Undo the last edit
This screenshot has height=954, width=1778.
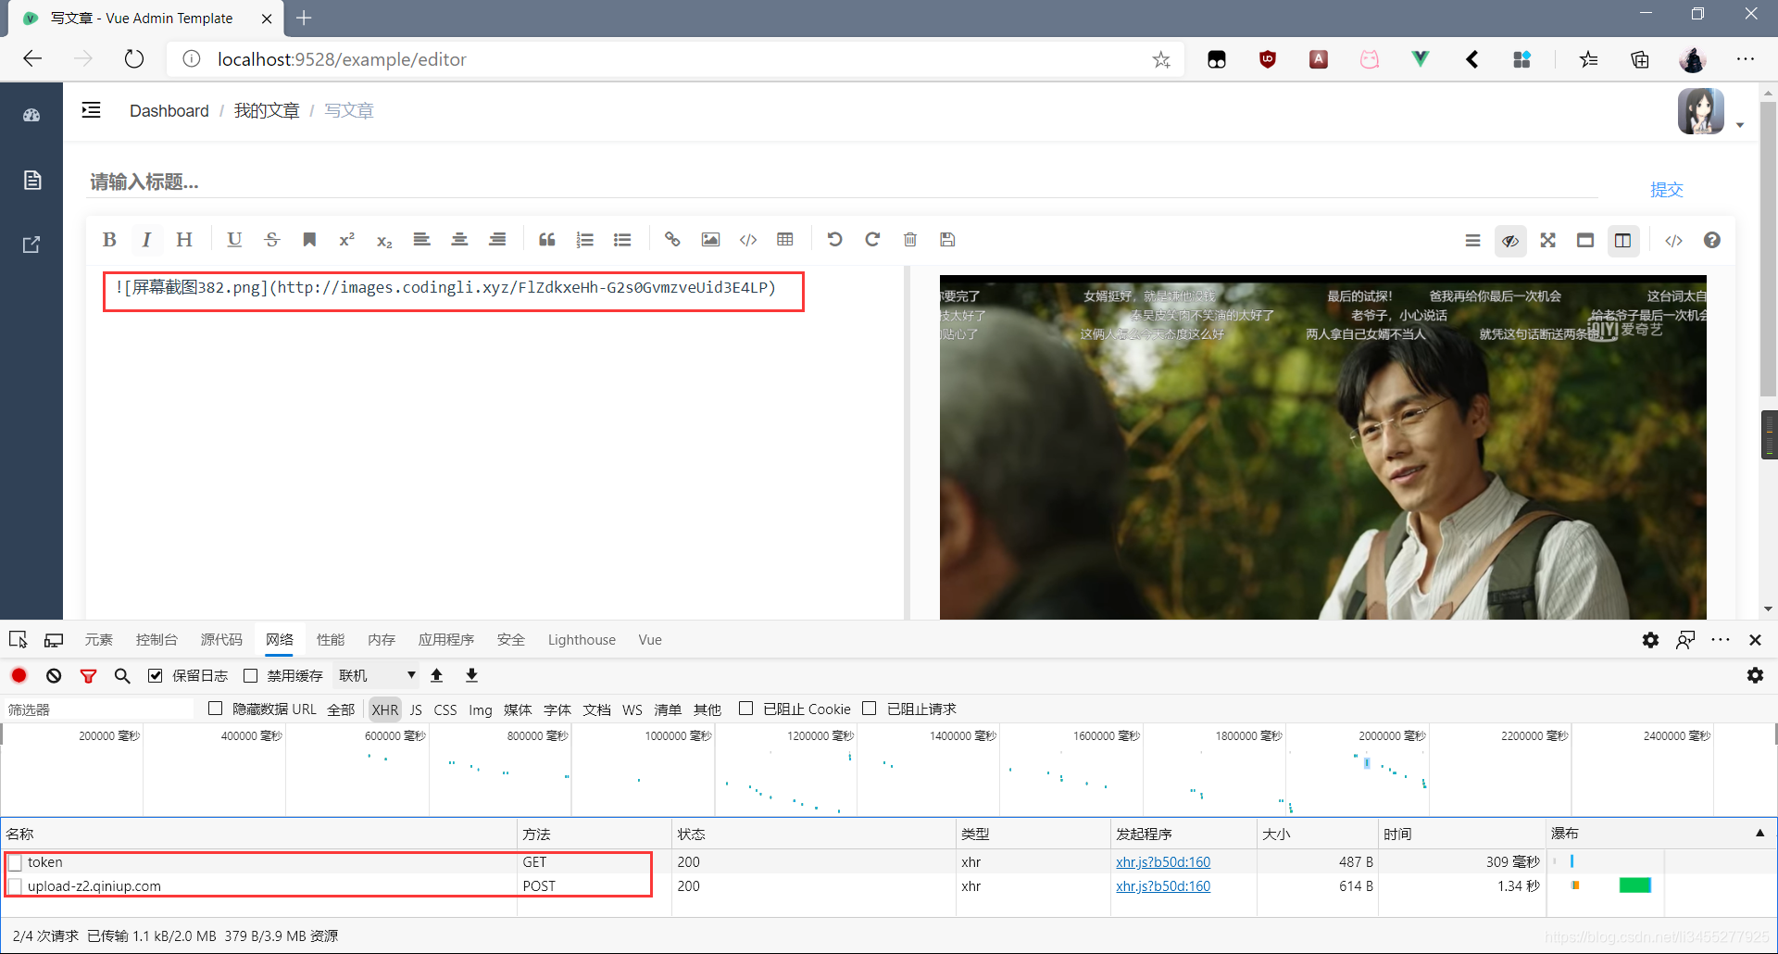(x=835, y=240)
